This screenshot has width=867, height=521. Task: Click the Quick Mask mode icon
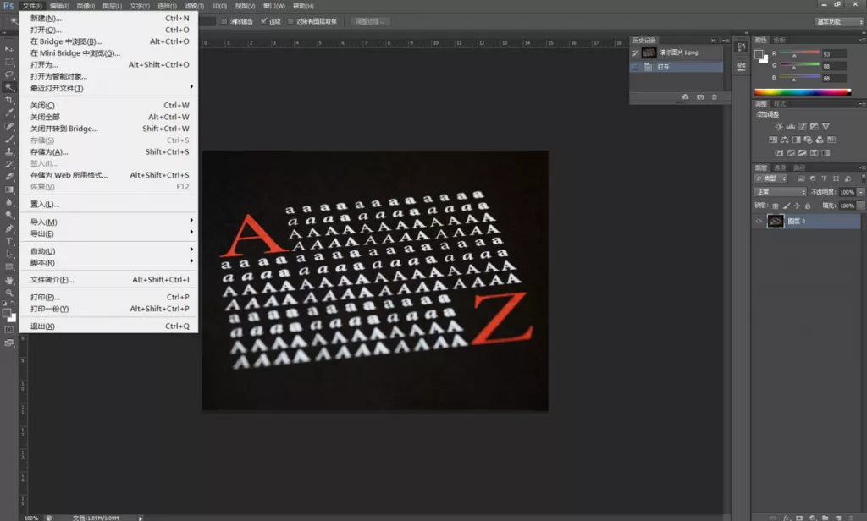pos(9,330)
